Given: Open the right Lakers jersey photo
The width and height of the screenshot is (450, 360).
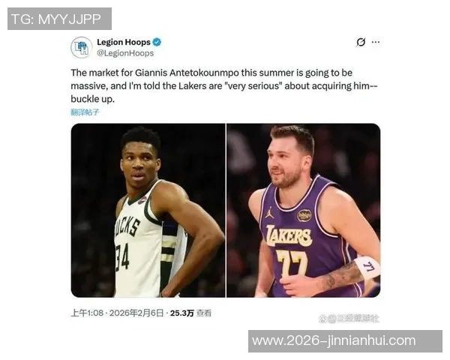Looking at the screenshot, I should click(303, 211).
